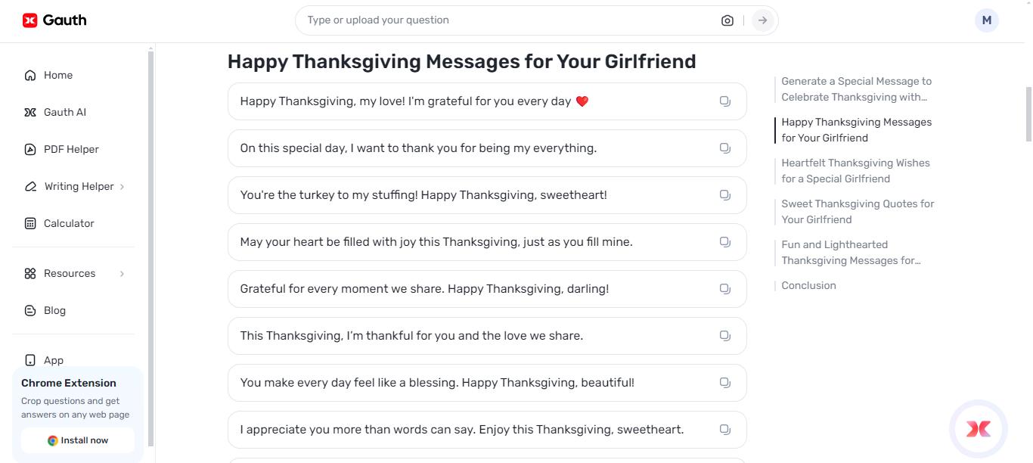Click the Gauth logo in the header

(54, 20)
